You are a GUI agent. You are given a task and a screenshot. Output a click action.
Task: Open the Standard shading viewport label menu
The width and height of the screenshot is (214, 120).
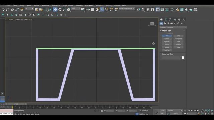[x=19, y=19]
